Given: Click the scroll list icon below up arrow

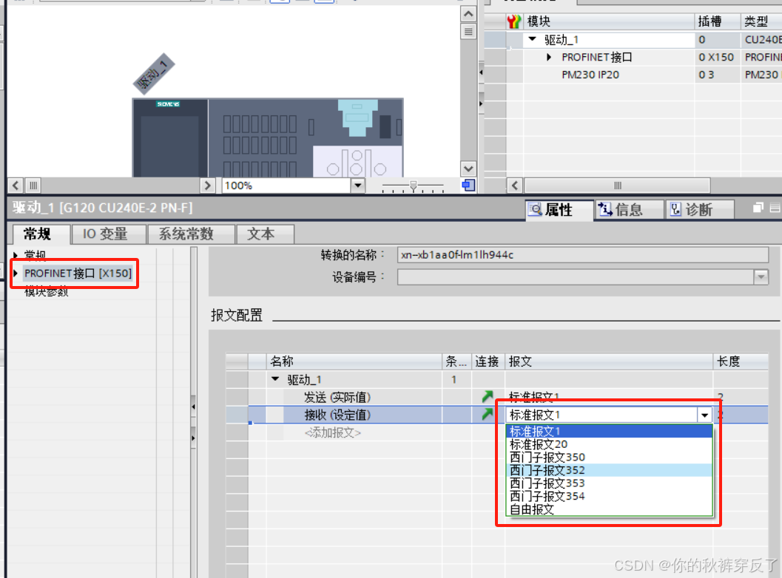Looking at the screenshot, I should (468, 32).
